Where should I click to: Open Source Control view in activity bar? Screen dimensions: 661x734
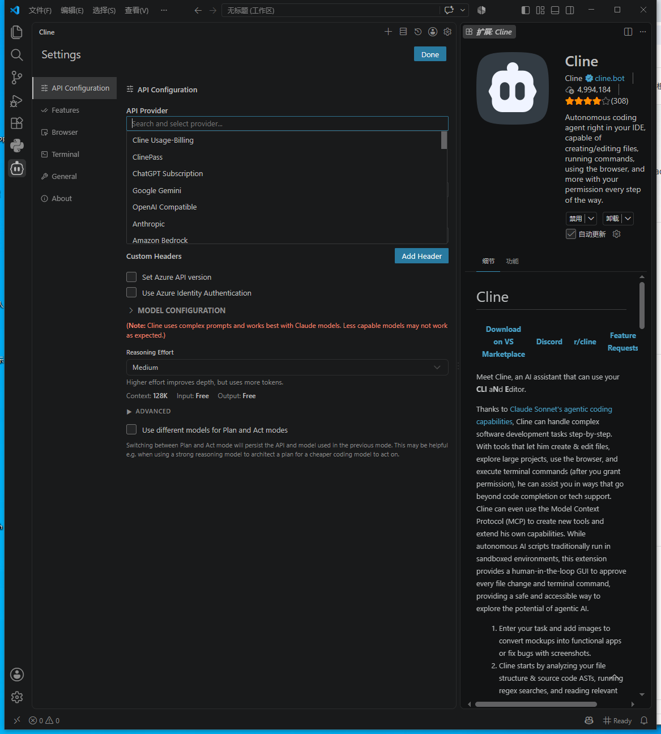coord(17,77)
